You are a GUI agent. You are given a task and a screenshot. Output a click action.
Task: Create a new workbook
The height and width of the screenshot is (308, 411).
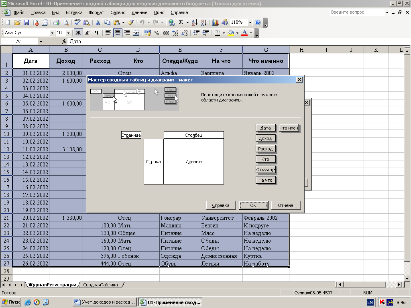pos(8,22)
